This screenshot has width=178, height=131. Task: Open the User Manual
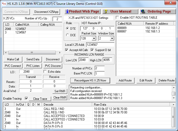(x=120, y=12)
